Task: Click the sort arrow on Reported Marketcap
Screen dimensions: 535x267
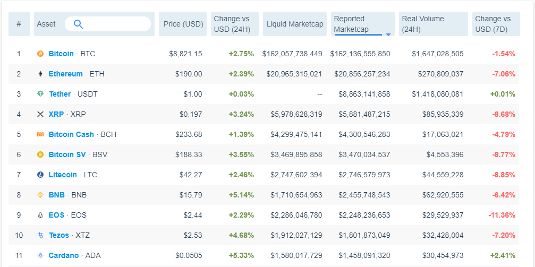Action: tap(388, 35)
